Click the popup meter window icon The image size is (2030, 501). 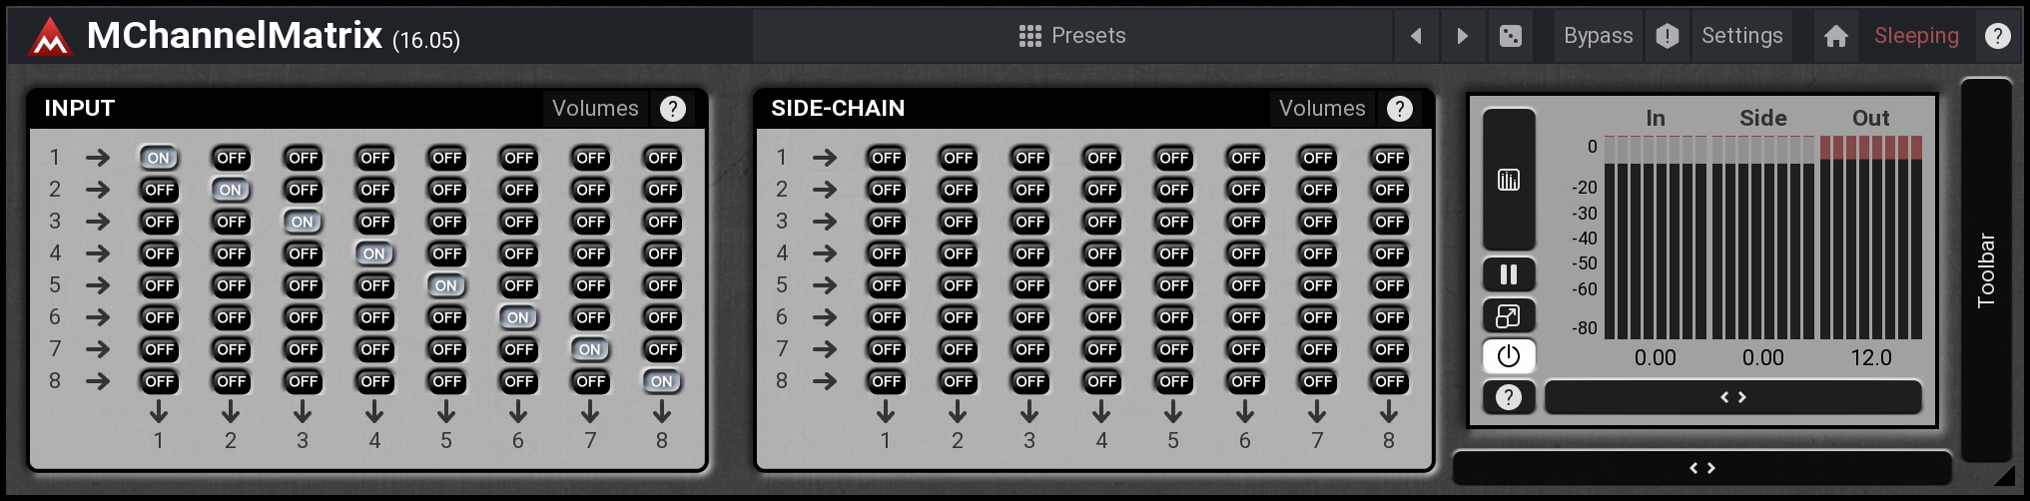(1509, 316)
